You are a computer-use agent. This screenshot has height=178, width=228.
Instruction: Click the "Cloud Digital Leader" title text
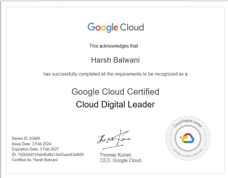click(x=115, y=105)
